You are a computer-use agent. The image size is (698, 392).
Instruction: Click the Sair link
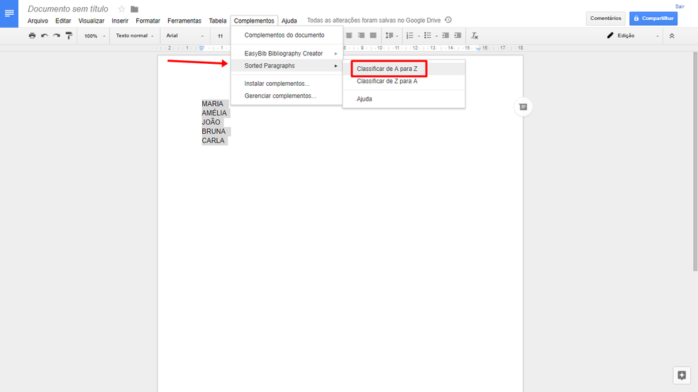[680, 6]
